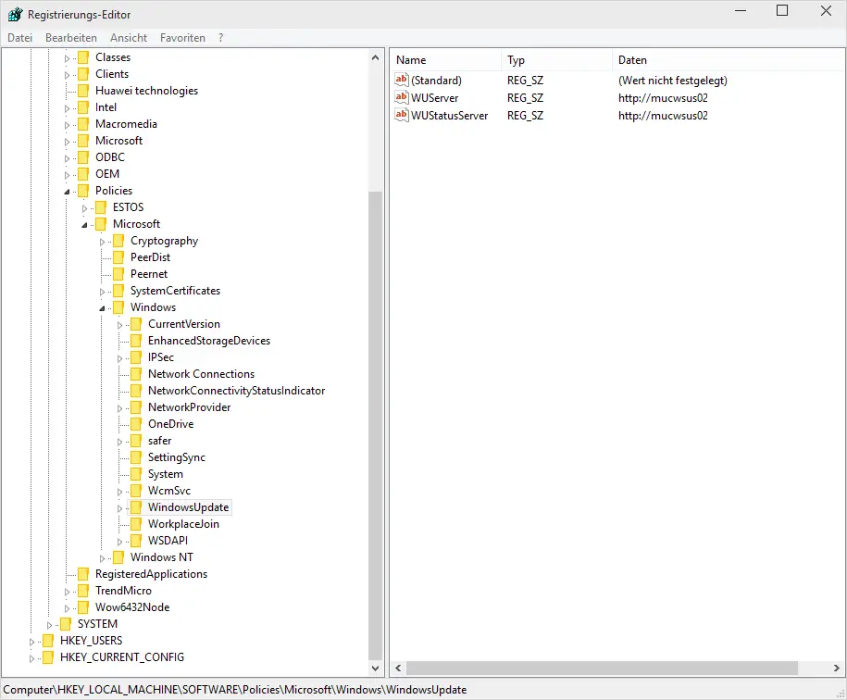Click the tree pane vertical scrollbar thumb
847x700 pixels.
click(x=376, y=426)
